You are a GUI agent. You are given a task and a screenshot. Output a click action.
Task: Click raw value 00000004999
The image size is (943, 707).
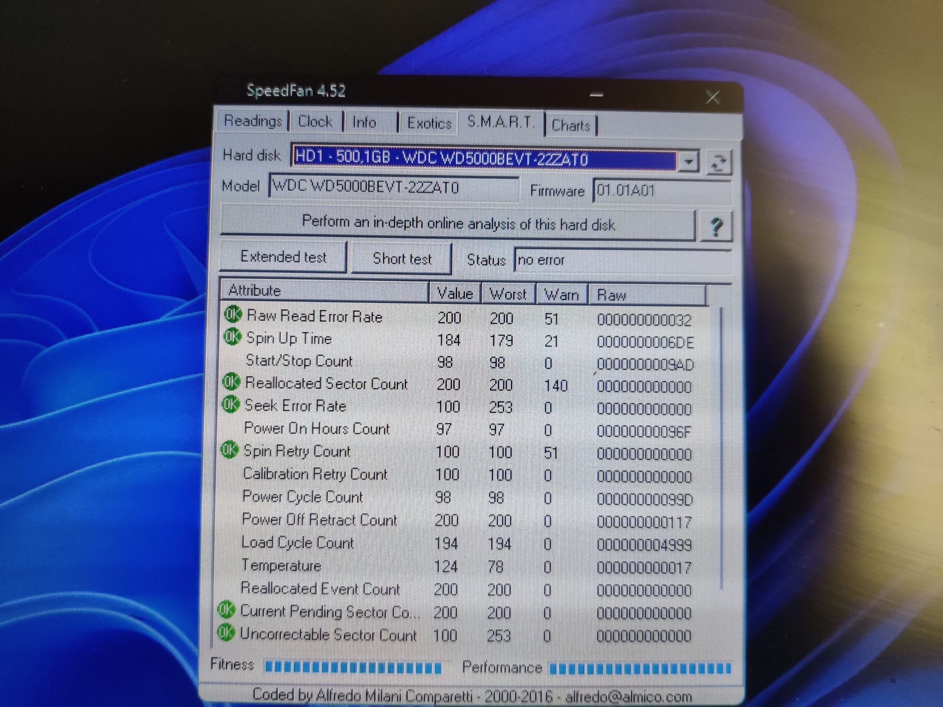point(644,545)
